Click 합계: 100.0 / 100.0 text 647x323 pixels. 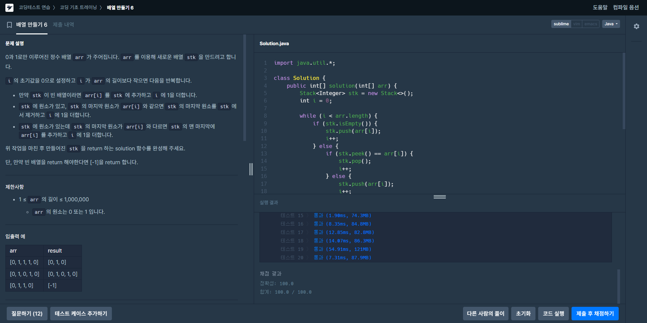point(286,292)
